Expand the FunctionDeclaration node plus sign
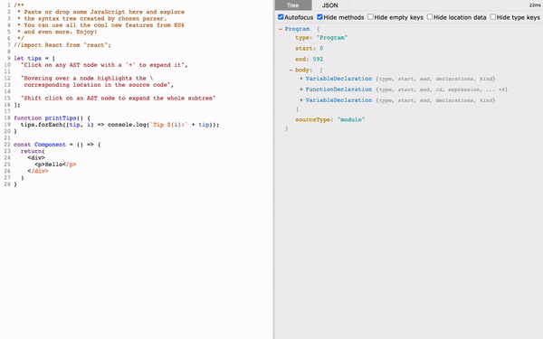543x339 pixels. coord(301,89)
